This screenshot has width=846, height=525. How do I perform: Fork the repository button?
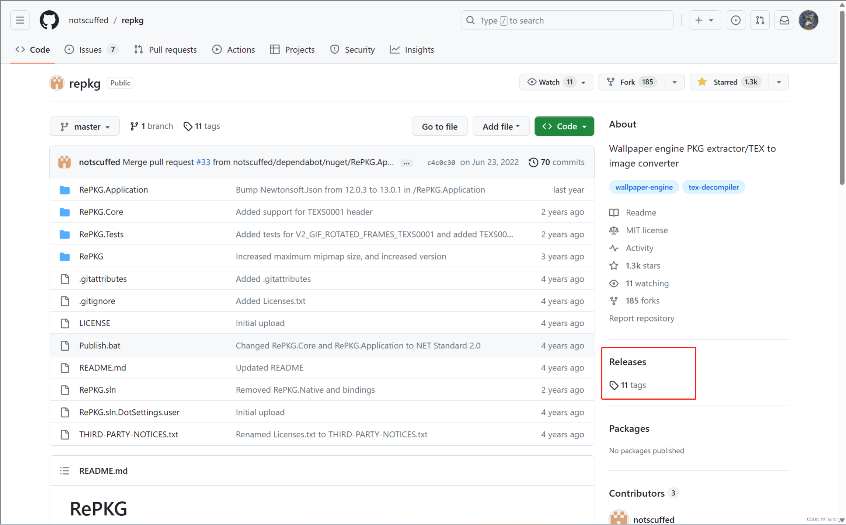click(x=631, y=82)
